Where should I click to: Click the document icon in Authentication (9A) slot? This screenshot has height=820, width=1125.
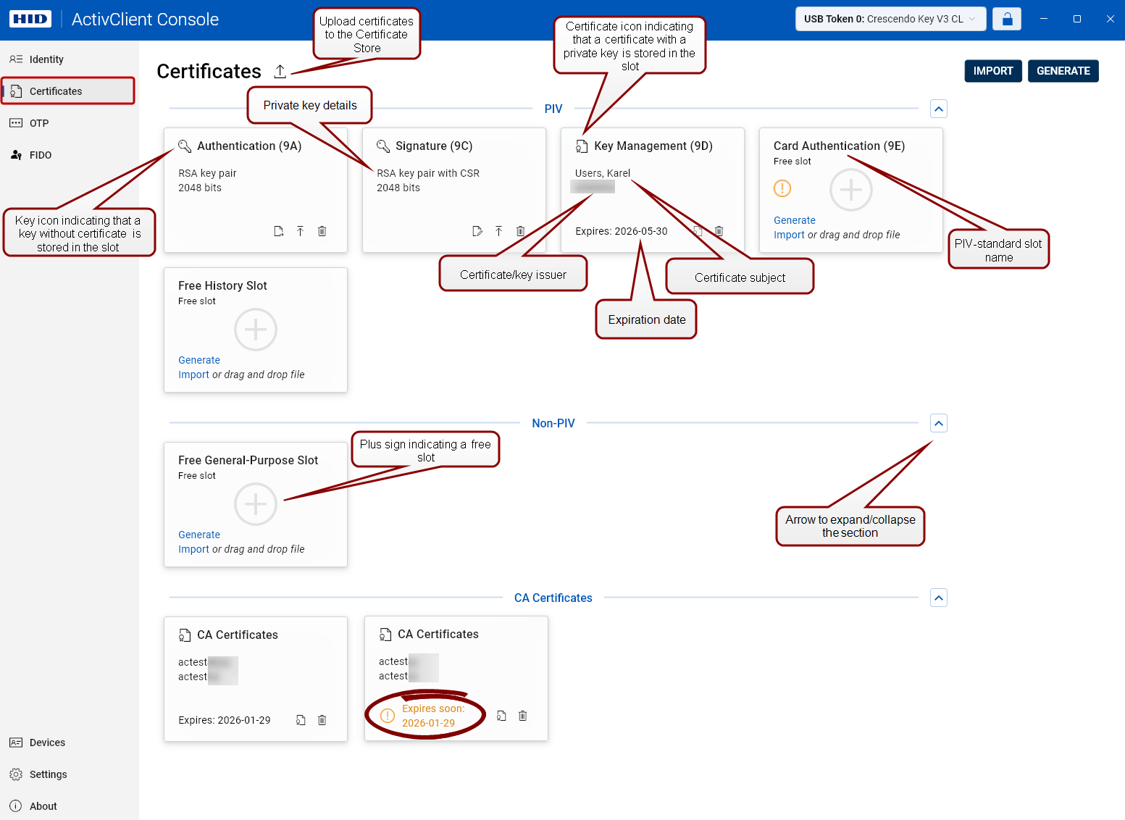[x=279, y=231]
